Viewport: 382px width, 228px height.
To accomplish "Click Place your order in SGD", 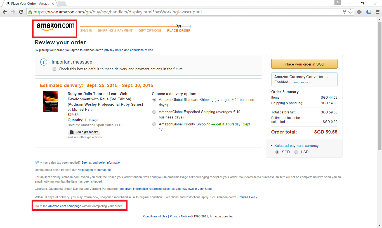I will click(x=304, y=64).
